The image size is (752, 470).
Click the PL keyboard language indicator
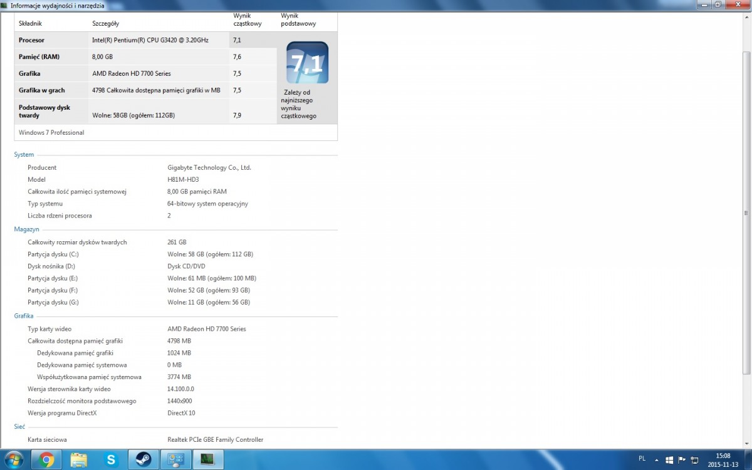click(642, 459)
